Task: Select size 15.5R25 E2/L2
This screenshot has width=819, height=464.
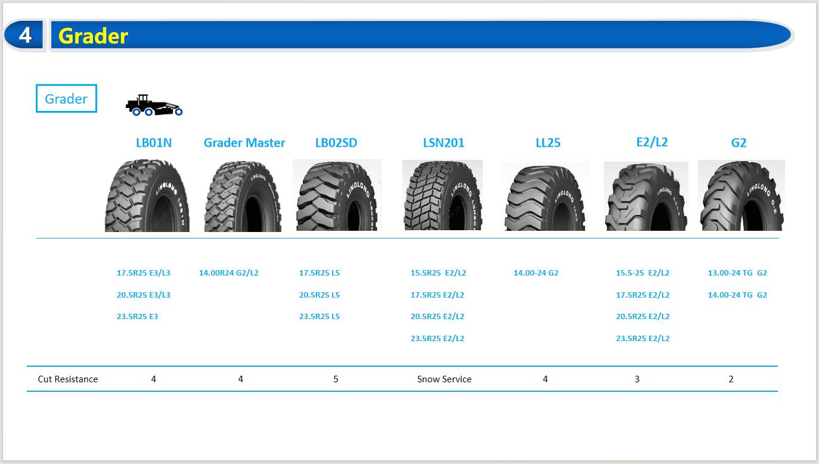Action: point(438,273)
